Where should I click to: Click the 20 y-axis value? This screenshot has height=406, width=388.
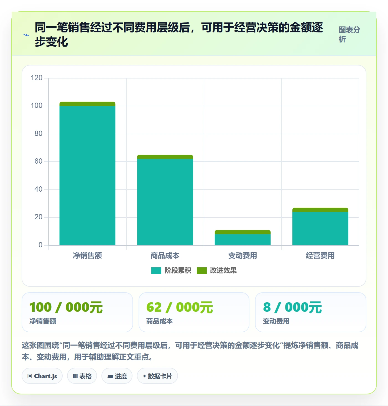(39, 217)
